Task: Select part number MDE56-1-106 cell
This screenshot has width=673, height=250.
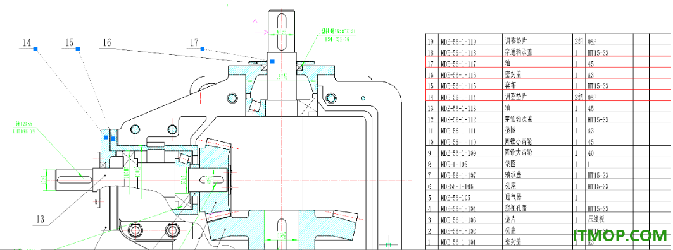Action: pos(456,186)
